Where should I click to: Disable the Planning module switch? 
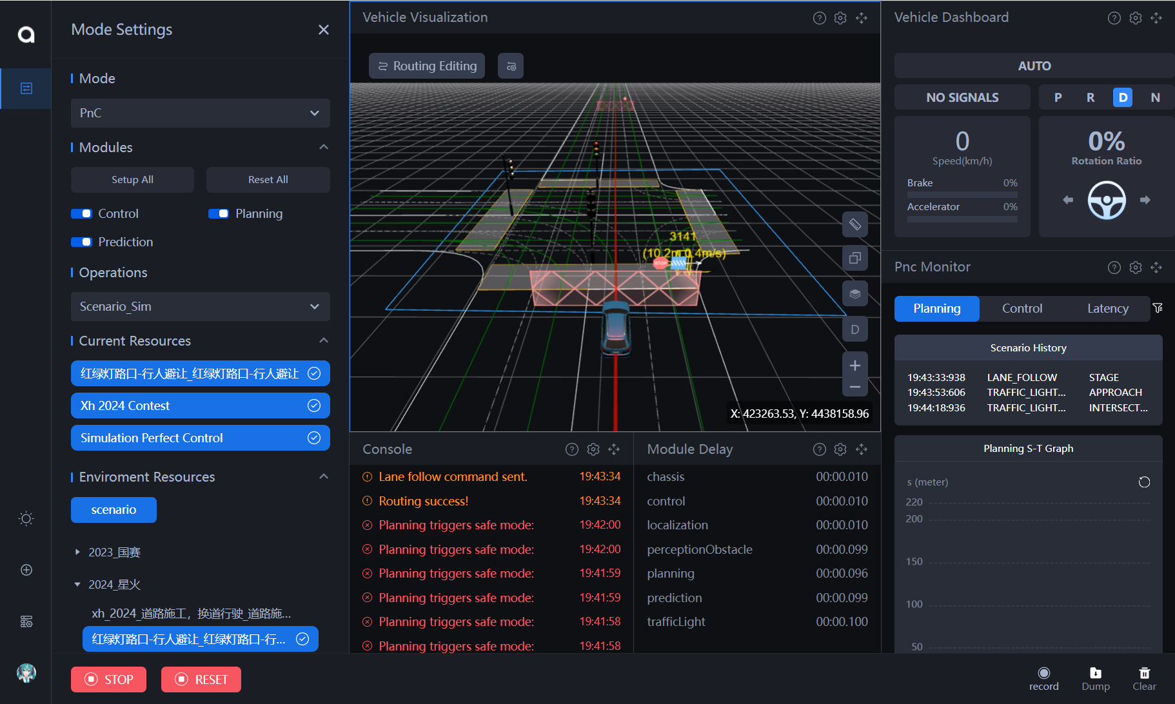(x=219, y=213)
